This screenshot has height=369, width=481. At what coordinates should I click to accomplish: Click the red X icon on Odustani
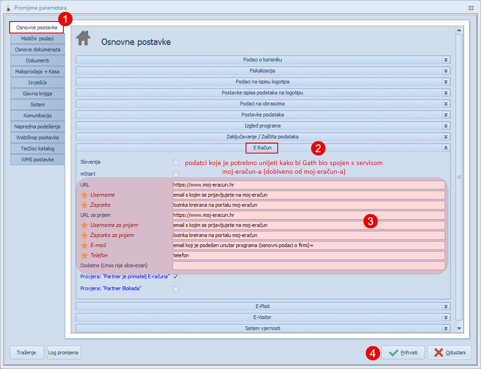[x=439, y=352]
